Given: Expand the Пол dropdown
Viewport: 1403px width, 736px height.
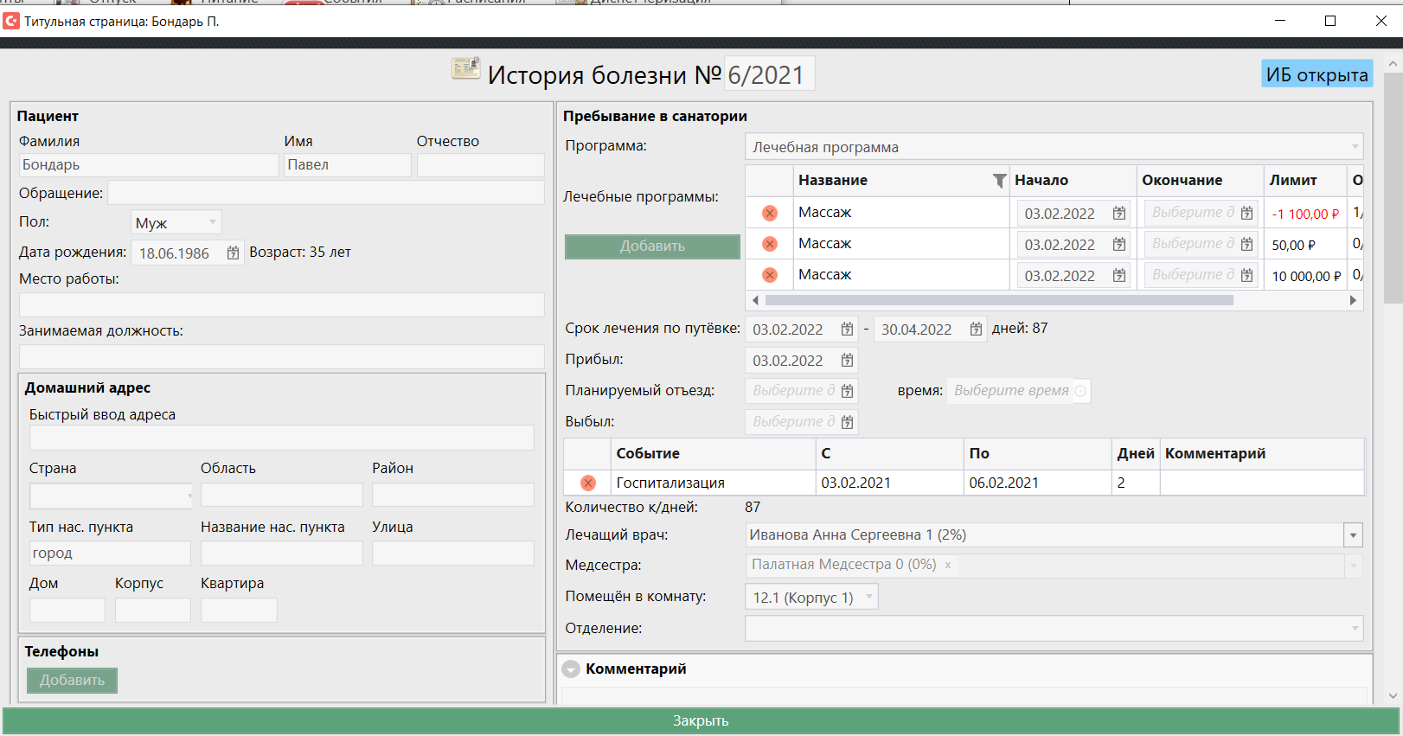Looking at the screenshot, I should click(x=212, y=222).
